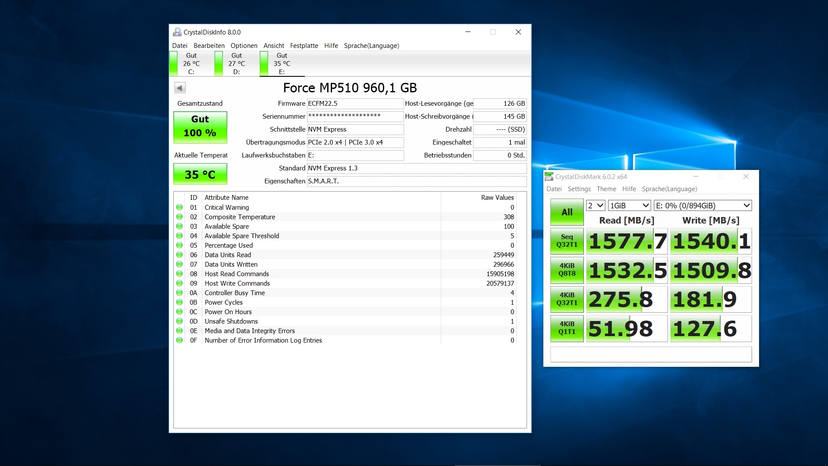Viewport: 828px width, 466px height.
Task: Click the Seq Q32T1 read result 1577.7
Action: [x=627, y=241]
